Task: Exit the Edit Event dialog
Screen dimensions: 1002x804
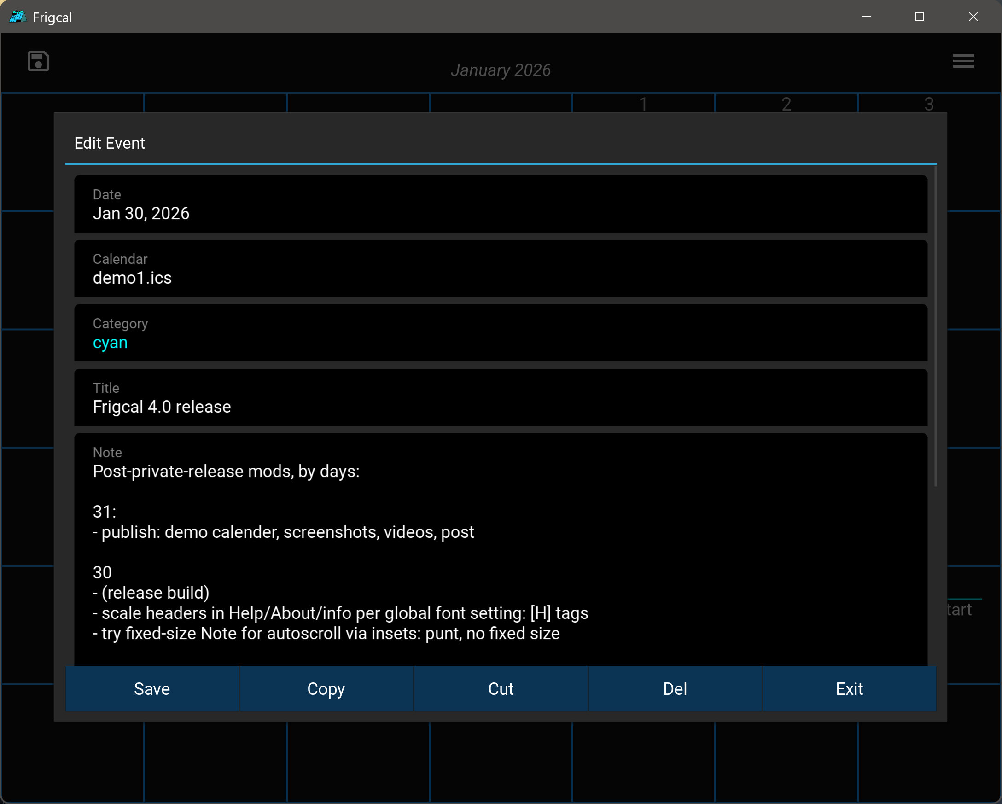Action: coord(849,688)
